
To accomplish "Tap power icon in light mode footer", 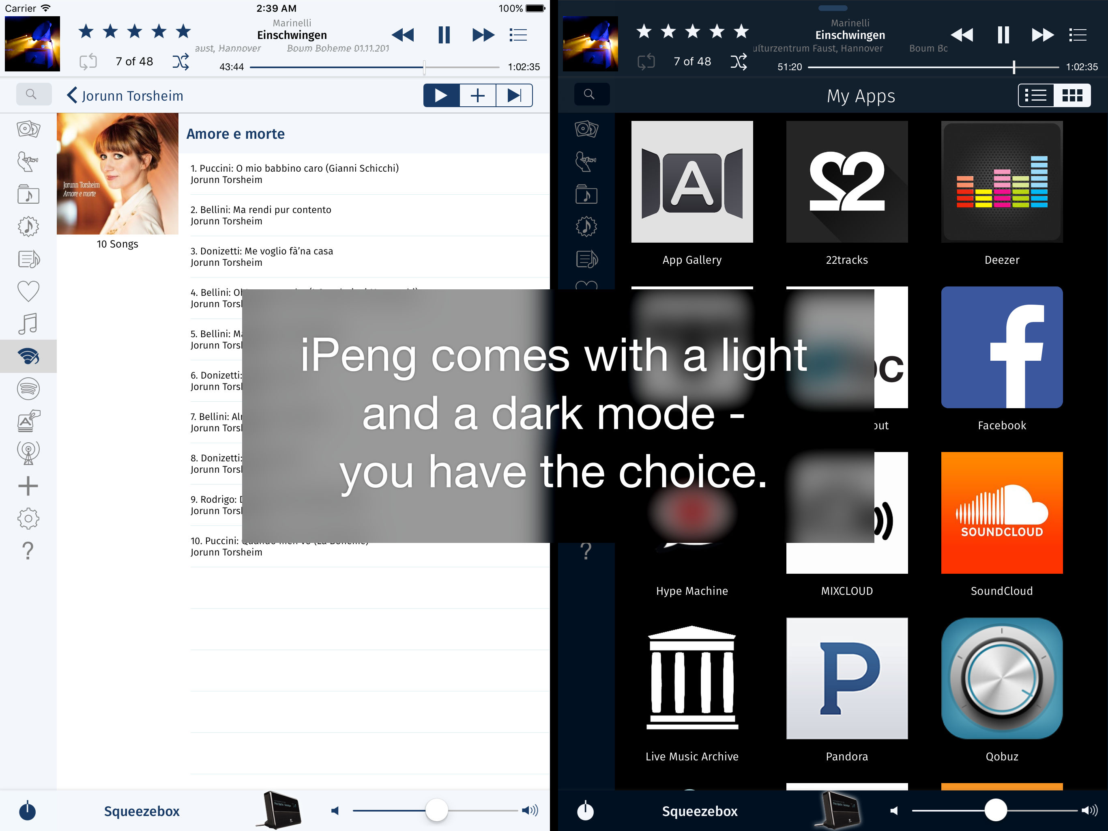I will [28, 810].
